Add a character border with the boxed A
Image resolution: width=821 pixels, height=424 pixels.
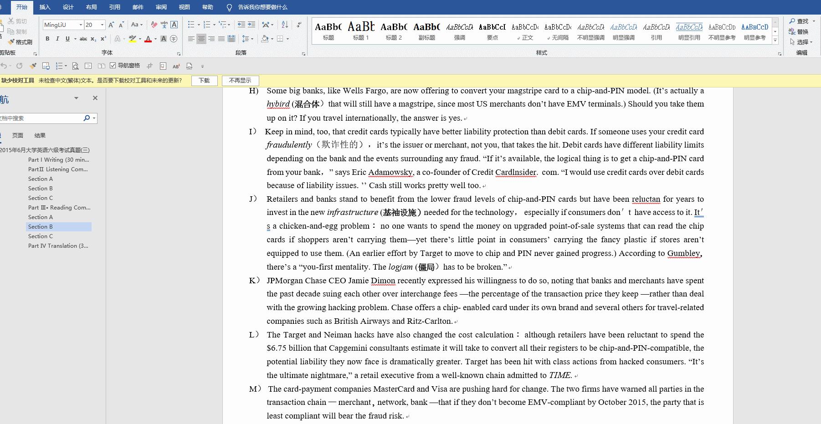pyautogui.click(x=174, y=25)
